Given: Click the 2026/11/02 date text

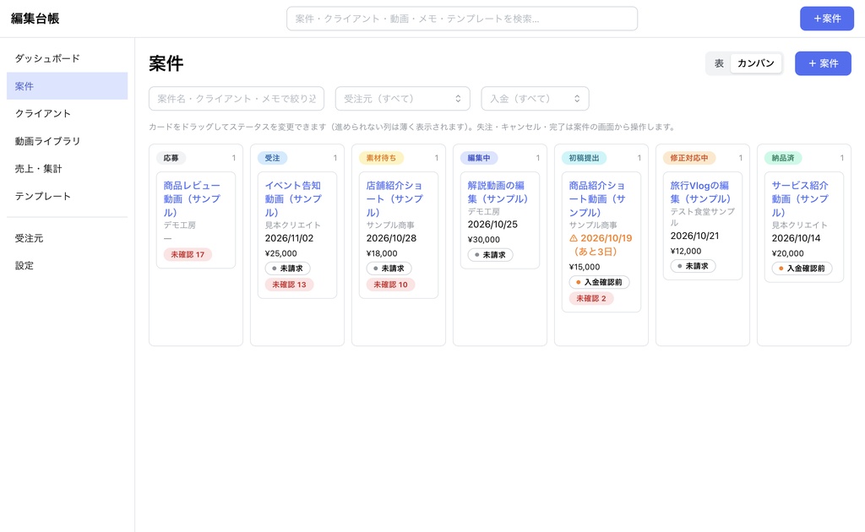Looking at the screenshot, I should click(289, 238).
